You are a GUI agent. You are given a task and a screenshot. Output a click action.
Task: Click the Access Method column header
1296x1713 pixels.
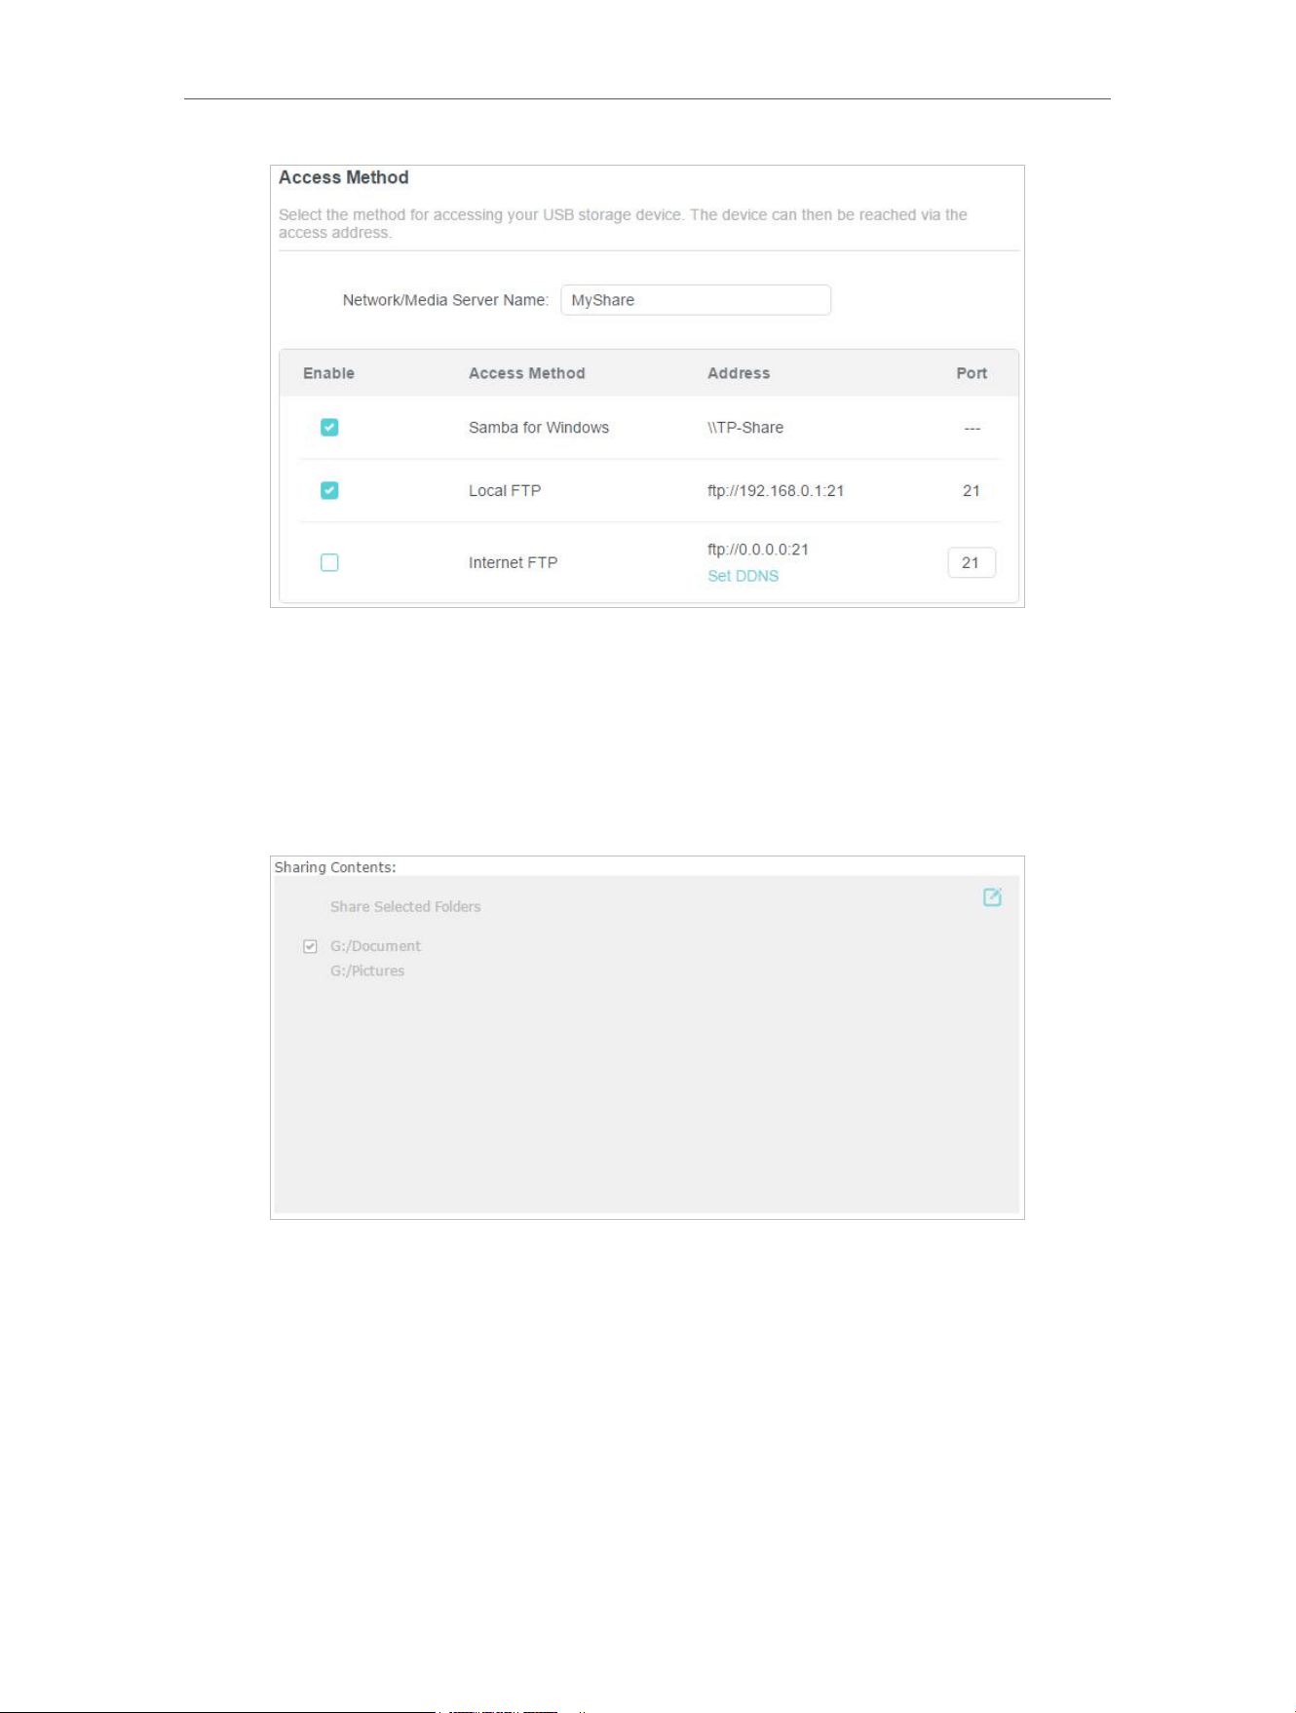tap(526, 373)
